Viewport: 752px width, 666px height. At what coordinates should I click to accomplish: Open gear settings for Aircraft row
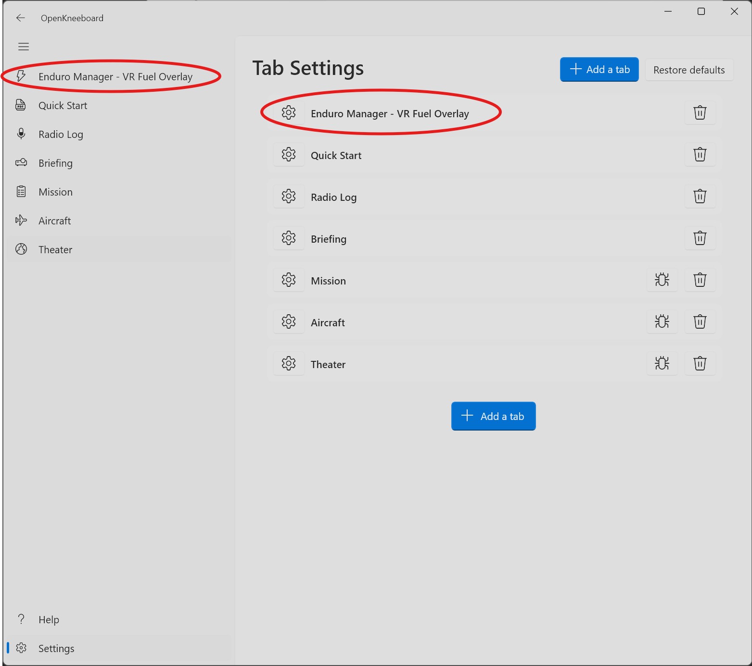pyautogui.click(x=289, y=322)
